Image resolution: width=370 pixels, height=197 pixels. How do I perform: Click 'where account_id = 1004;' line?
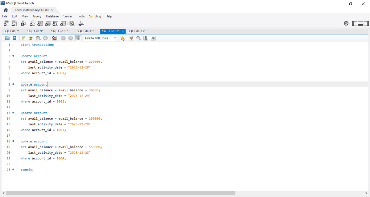43,158
